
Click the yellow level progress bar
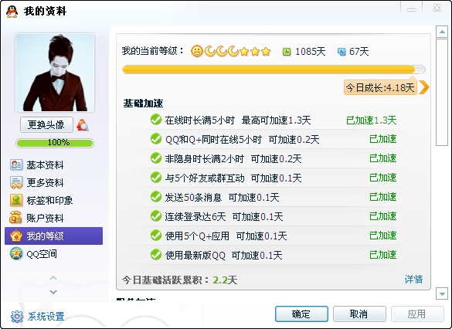pos(274,70)
